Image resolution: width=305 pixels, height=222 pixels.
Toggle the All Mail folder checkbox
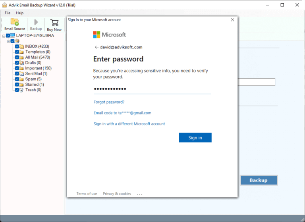tap(17, 58)
